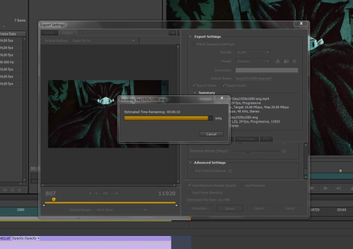The width and height of the screenshot is (353, 249).
Task: Toggle the Export Audio checkbox
Action: pyautogui.click(x=224, y=85)
